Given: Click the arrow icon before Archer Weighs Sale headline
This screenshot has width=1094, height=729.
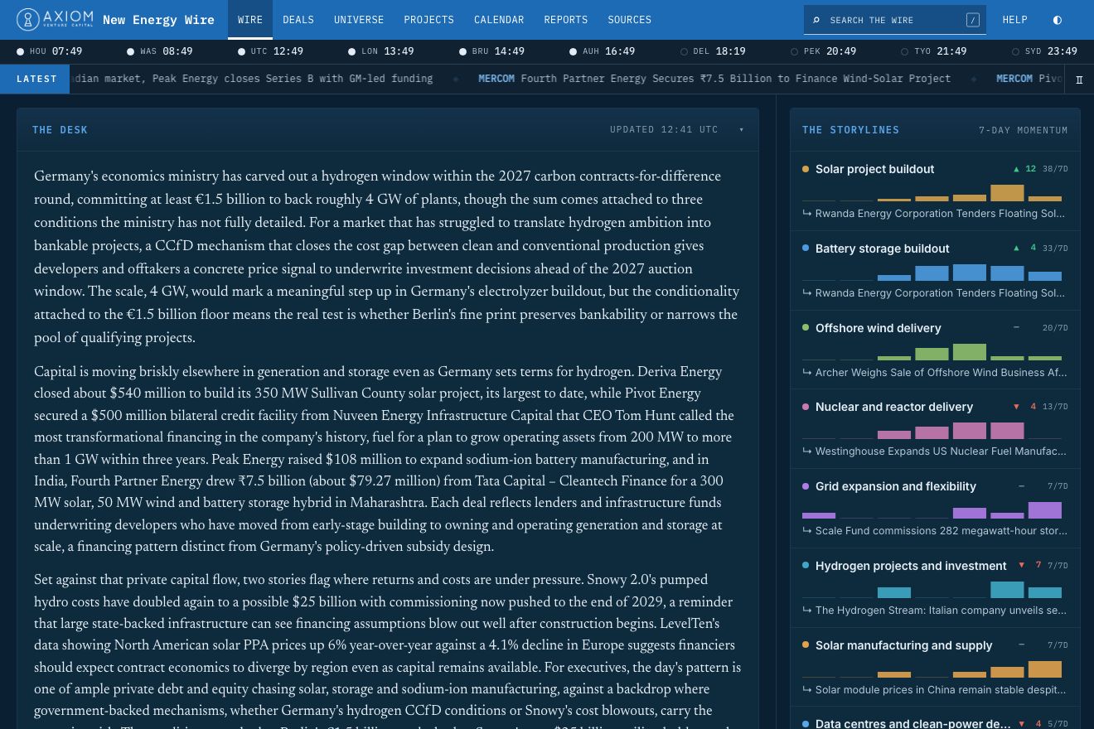Looking at the screenshot, I should point(806,373).
